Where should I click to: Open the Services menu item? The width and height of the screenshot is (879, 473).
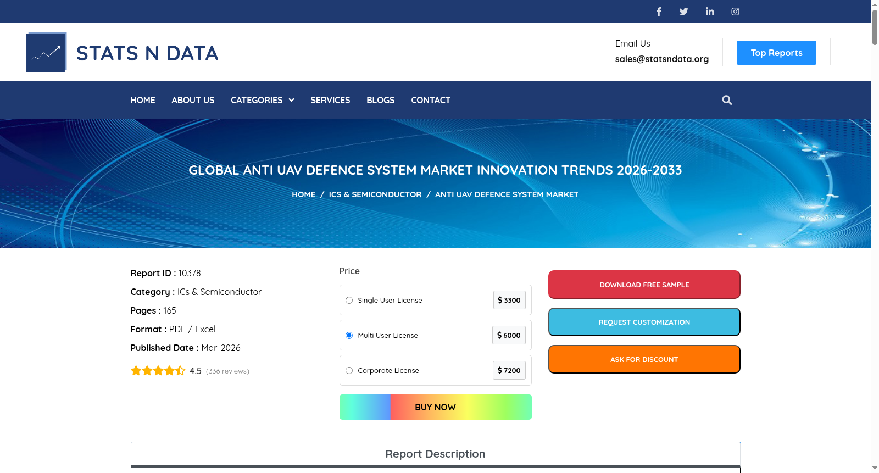(330, 100)
